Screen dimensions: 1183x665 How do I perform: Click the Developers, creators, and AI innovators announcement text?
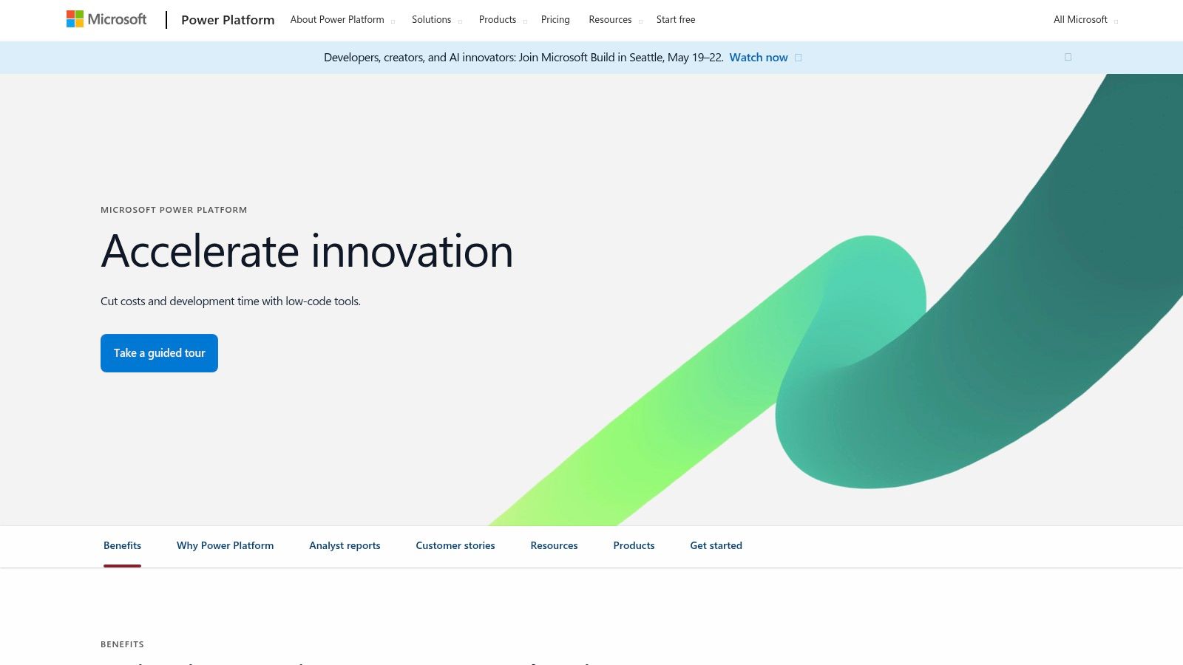click(x=523, y=58)
